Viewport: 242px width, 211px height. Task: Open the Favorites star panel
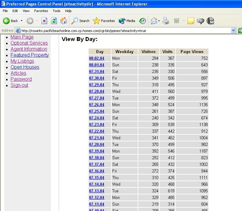[x=104, y=21]
